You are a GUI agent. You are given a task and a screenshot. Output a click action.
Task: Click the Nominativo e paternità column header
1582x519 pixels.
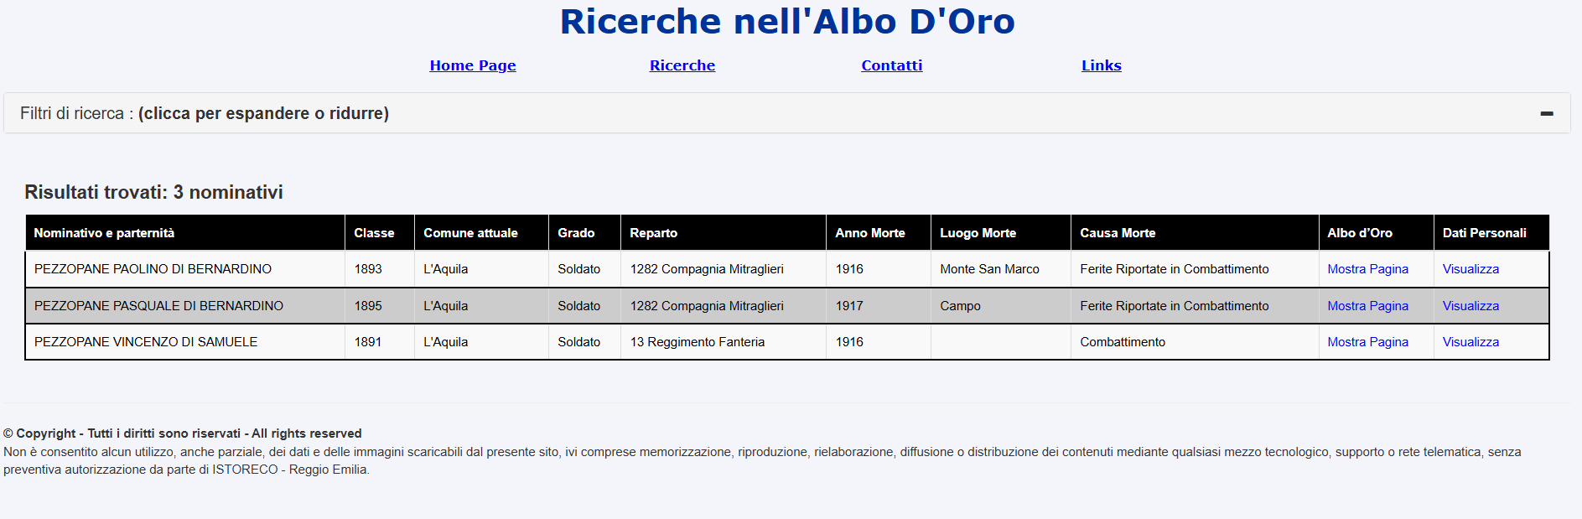pyautogui.click(x=185, y=233)
